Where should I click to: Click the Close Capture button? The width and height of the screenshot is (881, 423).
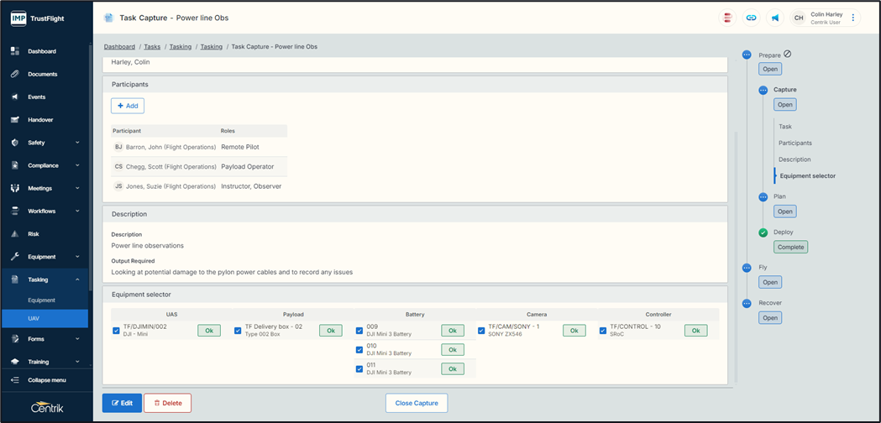[x=417, y=403]
